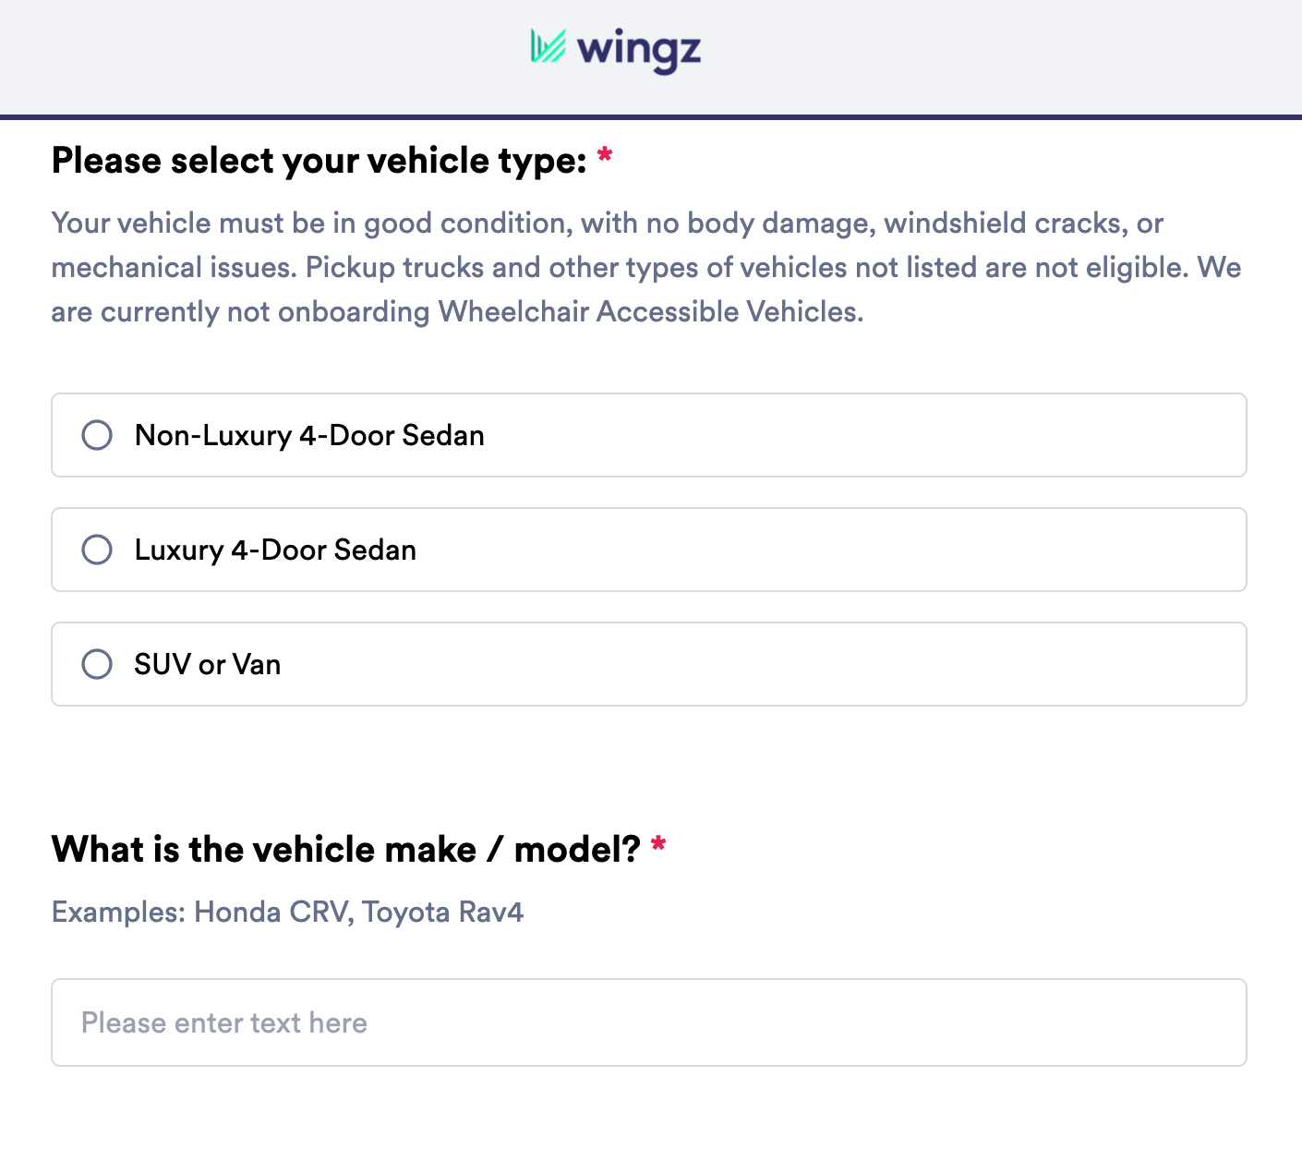Click the "SUV or Van" option label
Screen dimensions: 1302x1149
[208, 664]
